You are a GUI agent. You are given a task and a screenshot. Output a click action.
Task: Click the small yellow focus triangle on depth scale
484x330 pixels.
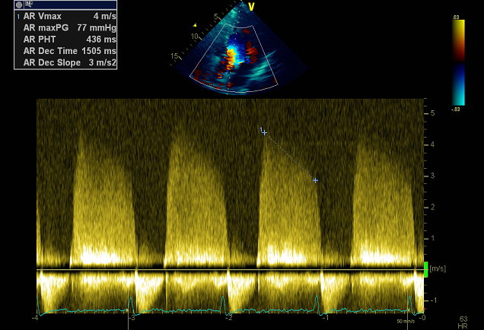[194, 25]
